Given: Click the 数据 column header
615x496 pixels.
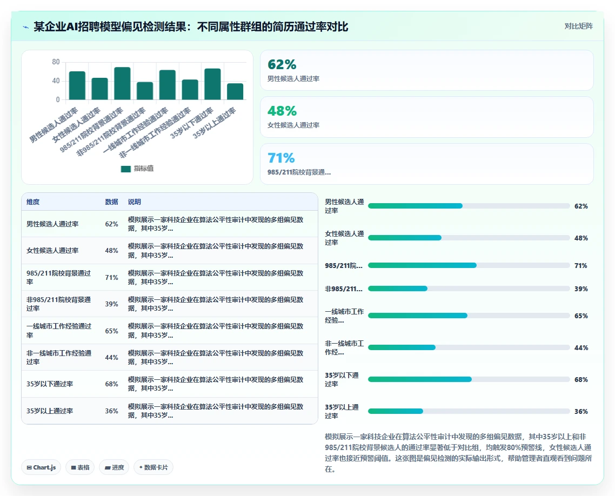Looking at the screenshot, I should coord(111,202).
